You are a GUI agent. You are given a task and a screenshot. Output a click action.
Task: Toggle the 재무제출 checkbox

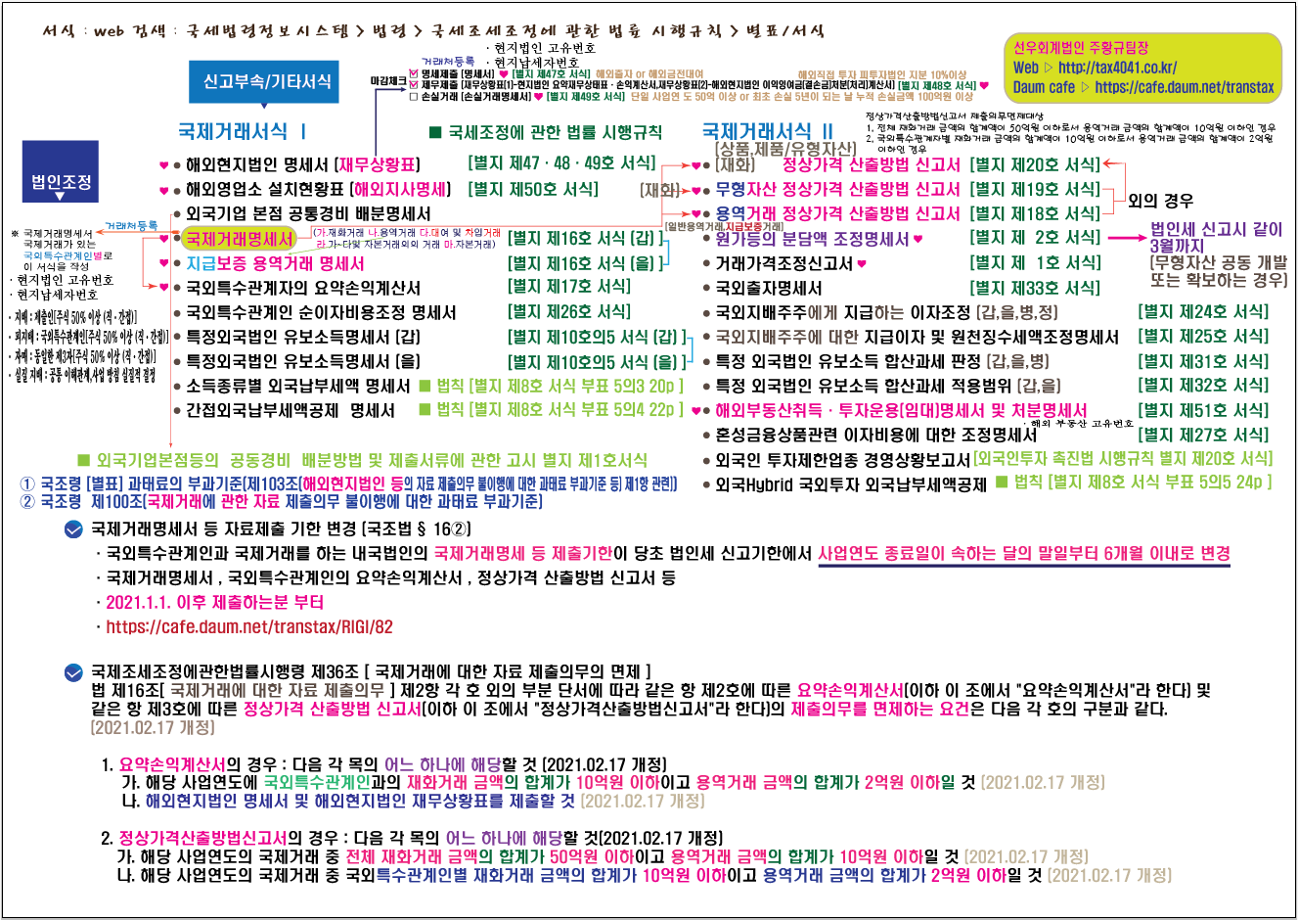pos(414,85)
